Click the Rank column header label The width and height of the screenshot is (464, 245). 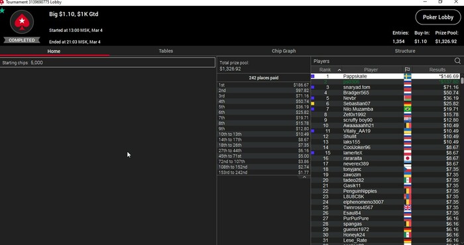pyautogui.click(x=325, y=70)
